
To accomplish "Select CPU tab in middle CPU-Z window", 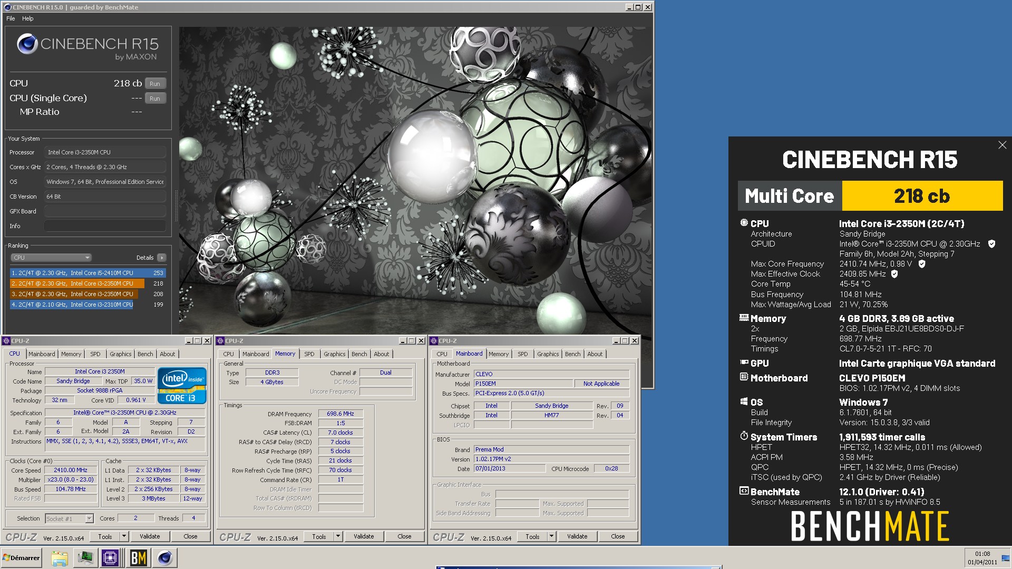I will (229, 354).
